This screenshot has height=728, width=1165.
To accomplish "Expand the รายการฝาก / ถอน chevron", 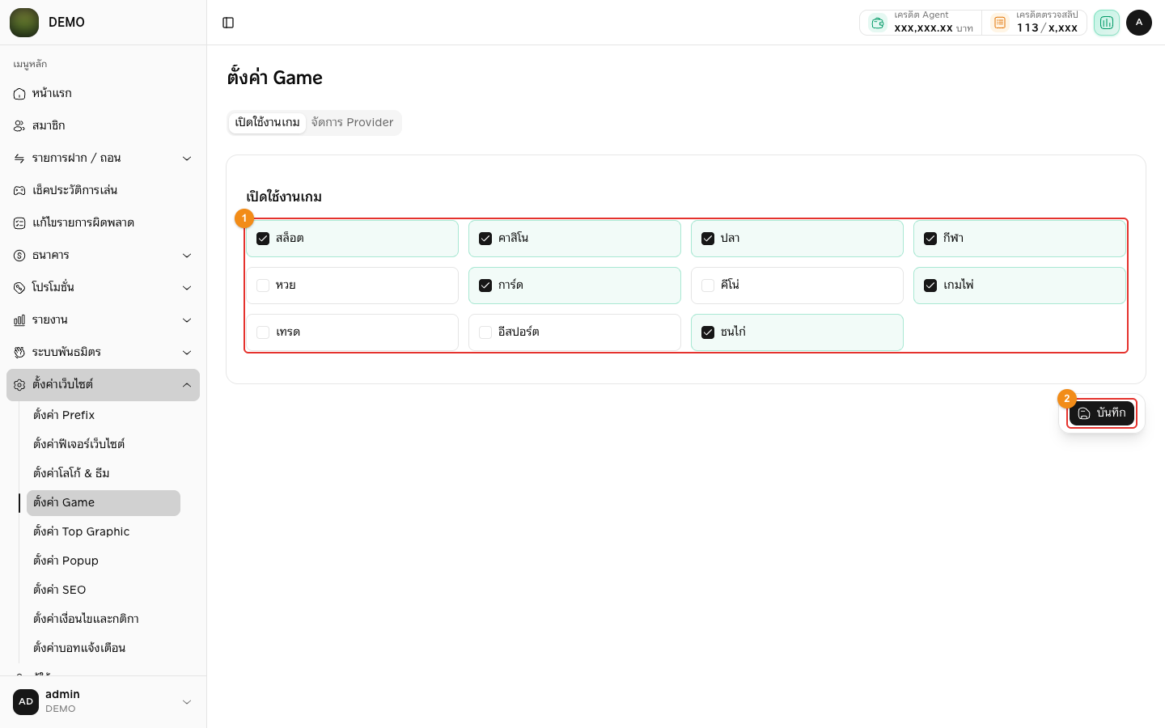I will pos(187,159).
